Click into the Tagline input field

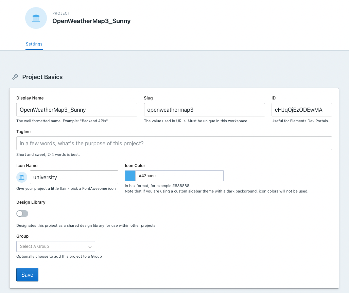point(174,143)
